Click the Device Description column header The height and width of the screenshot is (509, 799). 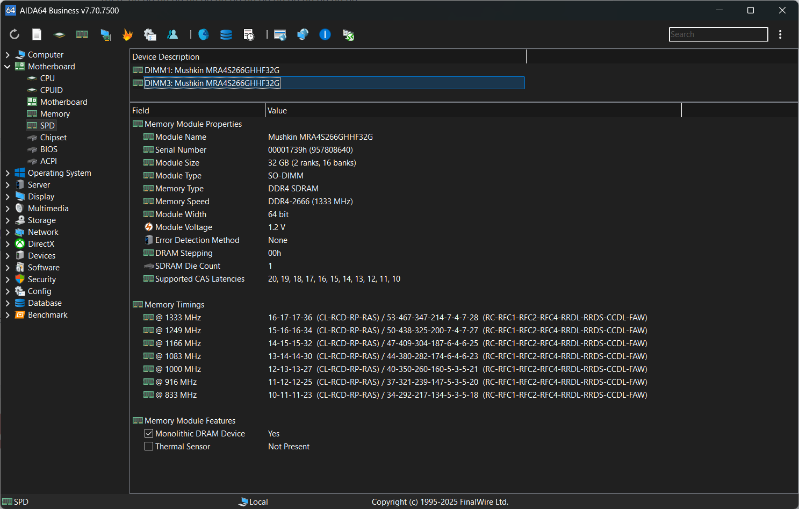click(x=328, y=56)
